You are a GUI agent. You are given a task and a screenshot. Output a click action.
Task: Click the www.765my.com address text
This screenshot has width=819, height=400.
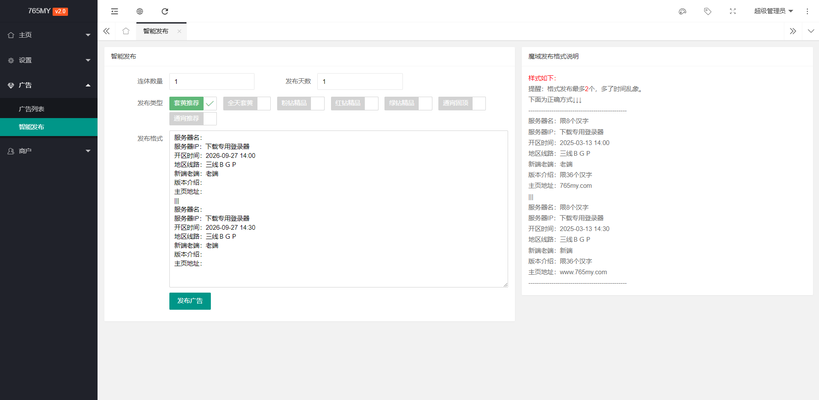583,272
